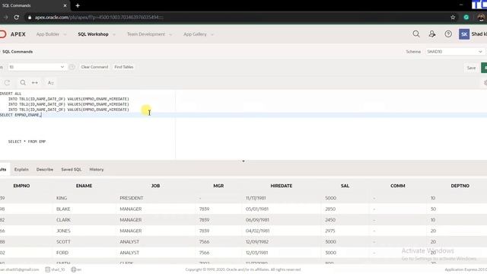
Task: Click the MGR column header
Action: 218,186
